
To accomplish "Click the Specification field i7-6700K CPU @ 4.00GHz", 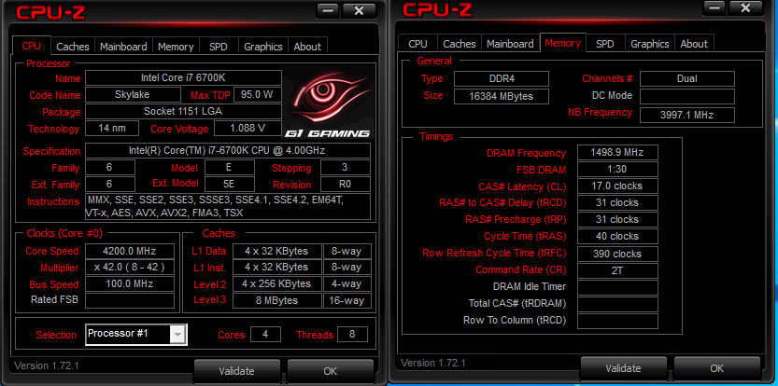I will (228, 150).
